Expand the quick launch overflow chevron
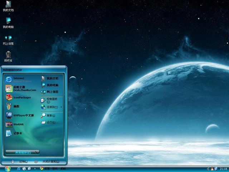This screenshot has height=172, width=229. coord(35,169)
